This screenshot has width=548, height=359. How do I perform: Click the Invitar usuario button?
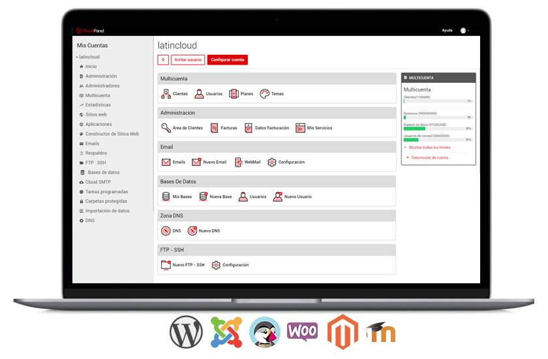click(188, 60)
